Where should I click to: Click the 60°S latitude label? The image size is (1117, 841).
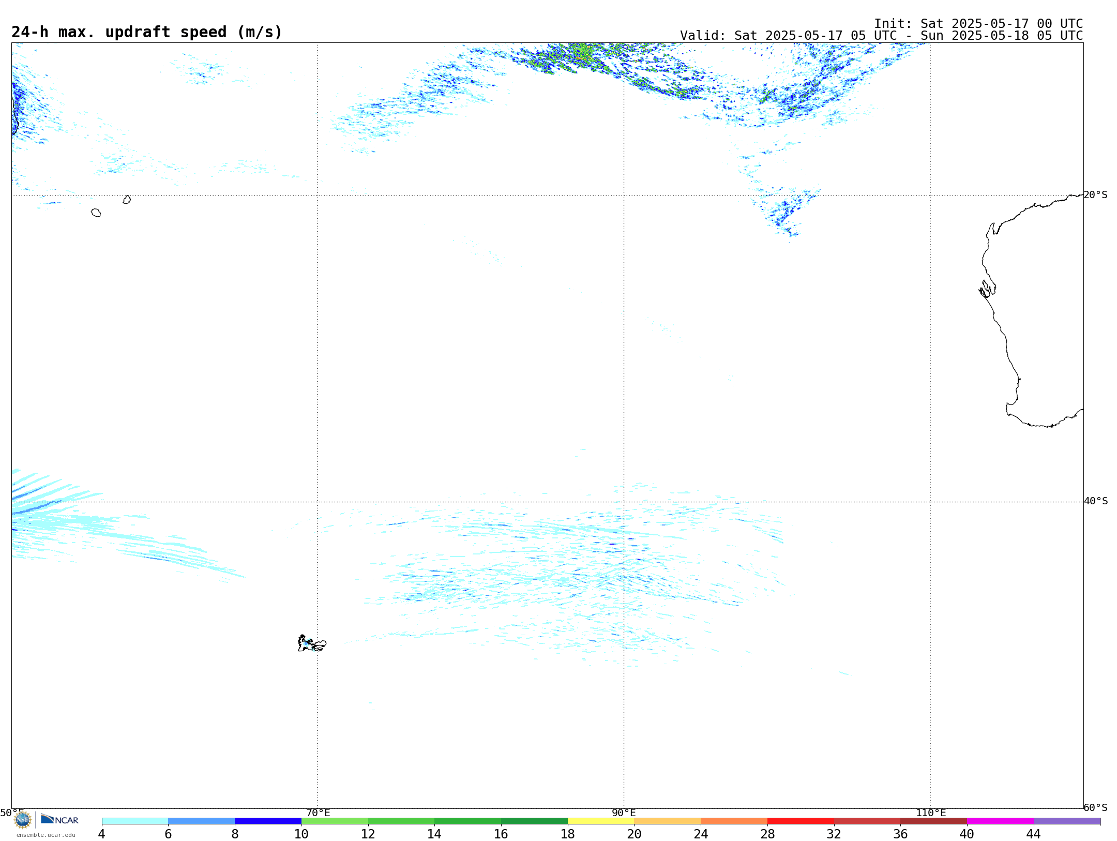[x=1095, y=807]
